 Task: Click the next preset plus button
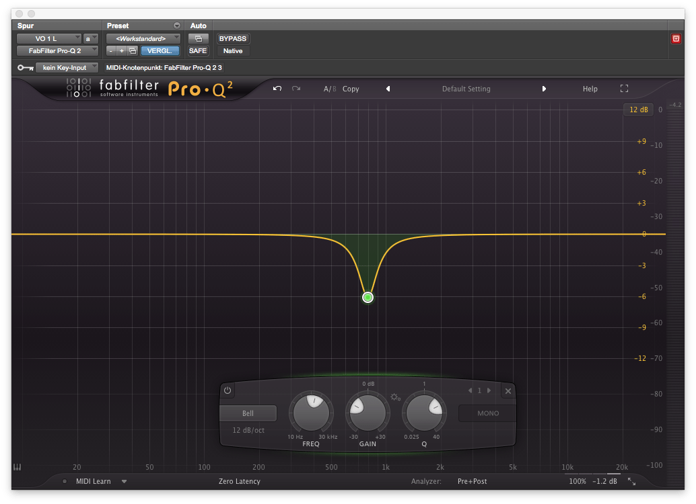click(x=122, y=51)
